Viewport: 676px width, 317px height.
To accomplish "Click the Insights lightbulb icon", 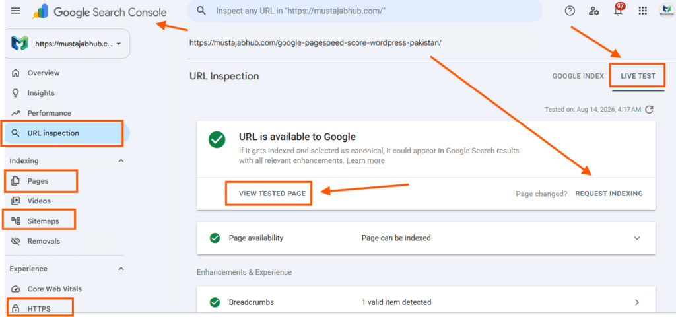I will point(16,92).
